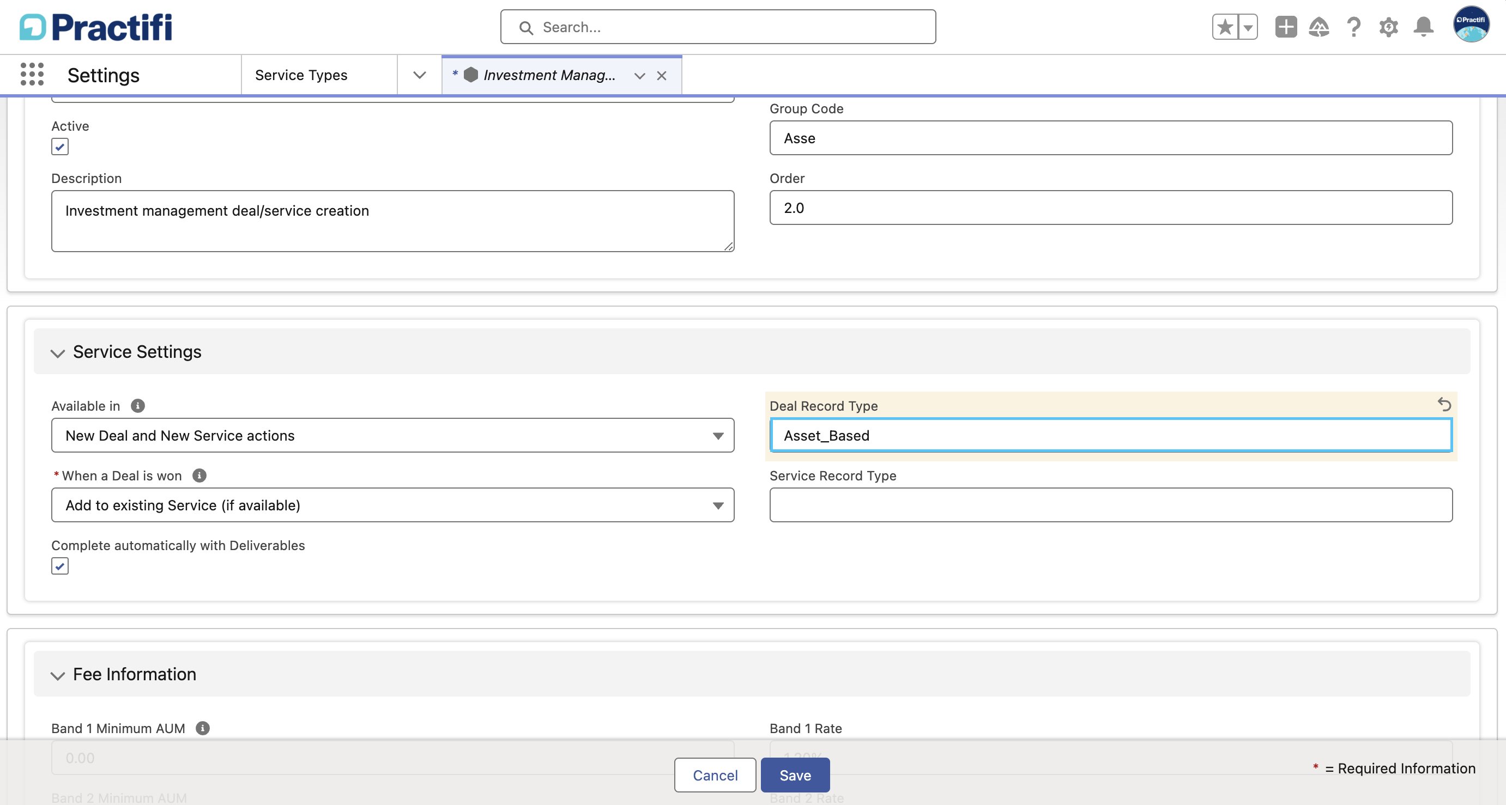Toggle Complete automatically with Deliverables checkbox
Viewport: 1506px width, 805px height.
59,565
